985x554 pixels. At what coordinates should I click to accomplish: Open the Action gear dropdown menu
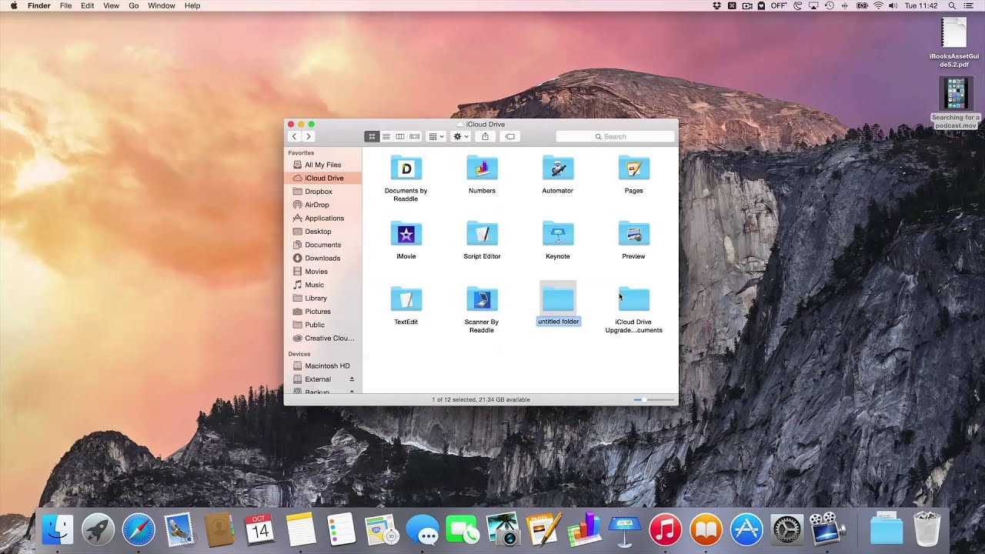click(x=461, y=136)
